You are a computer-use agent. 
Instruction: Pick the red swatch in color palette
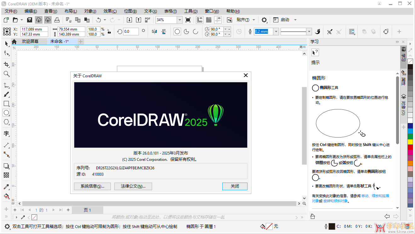pos(410,147)
